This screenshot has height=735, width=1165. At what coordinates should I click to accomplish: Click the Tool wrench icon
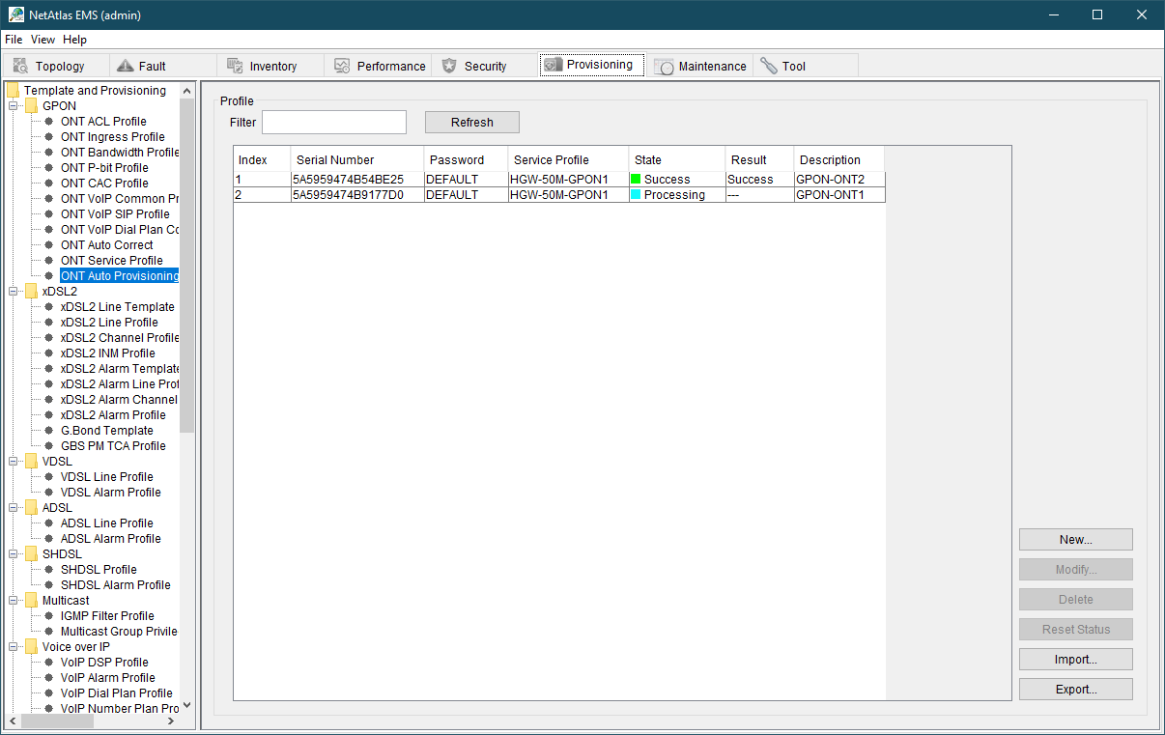tap(769, 66)
